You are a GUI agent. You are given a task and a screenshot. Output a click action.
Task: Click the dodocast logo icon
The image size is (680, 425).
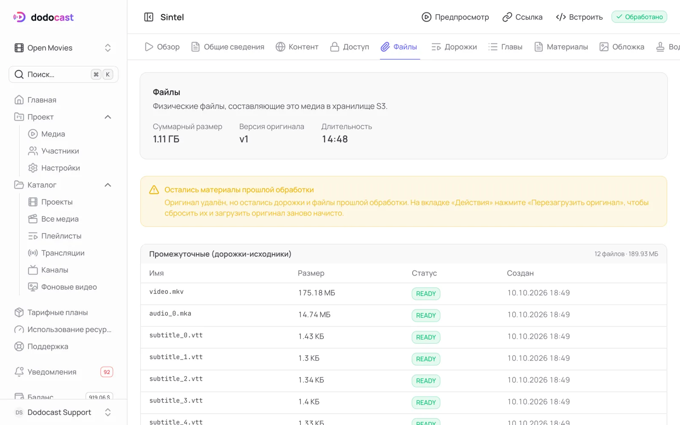(20, 17)
